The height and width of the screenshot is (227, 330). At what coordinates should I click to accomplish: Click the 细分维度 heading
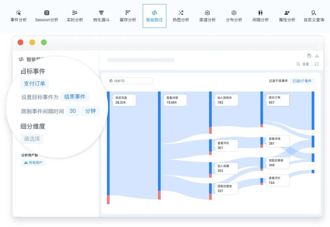coord(33,126)
